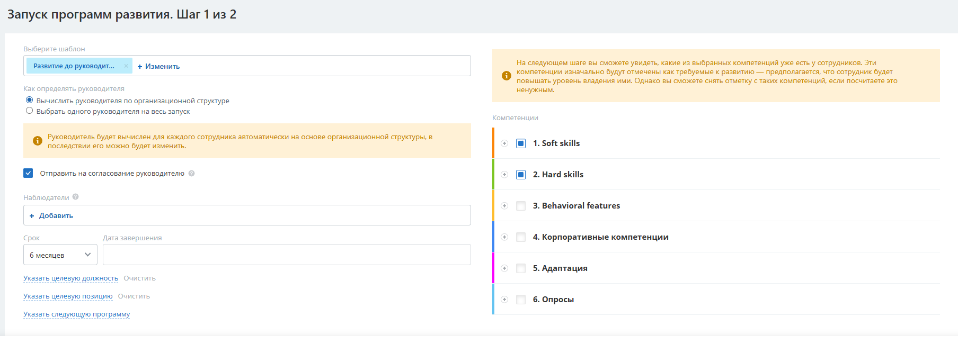
Task: Expand the 4. Корпоративные компетенции group
Action: [504, 237]
